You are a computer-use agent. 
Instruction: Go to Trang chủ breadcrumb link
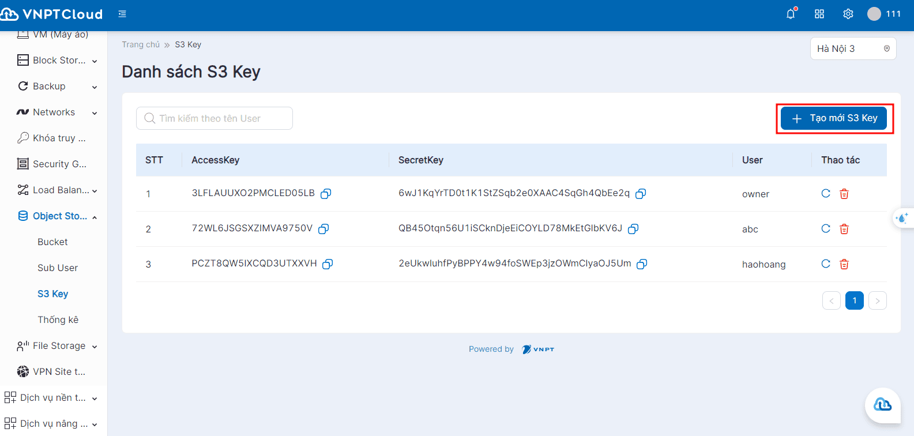point(141,44)
